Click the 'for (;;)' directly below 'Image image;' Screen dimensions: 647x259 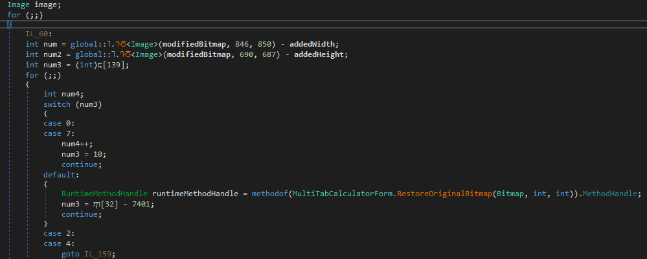tap(25, 15)
